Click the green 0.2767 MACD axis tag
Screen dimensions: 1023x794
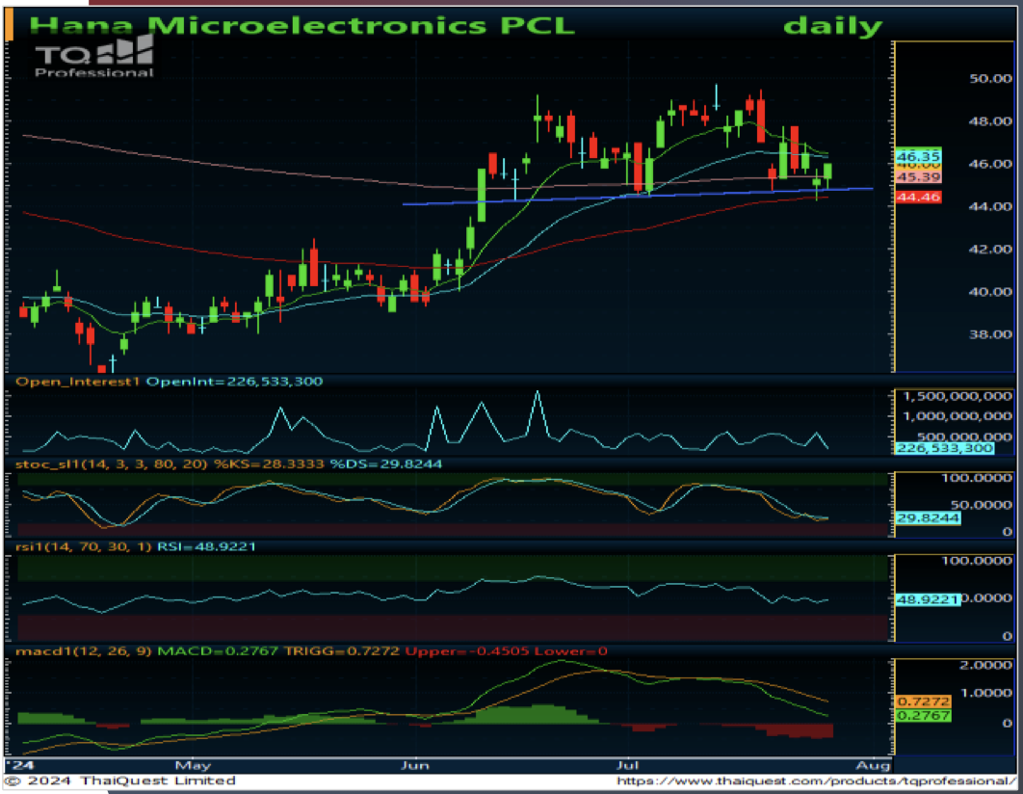[923, 716]
